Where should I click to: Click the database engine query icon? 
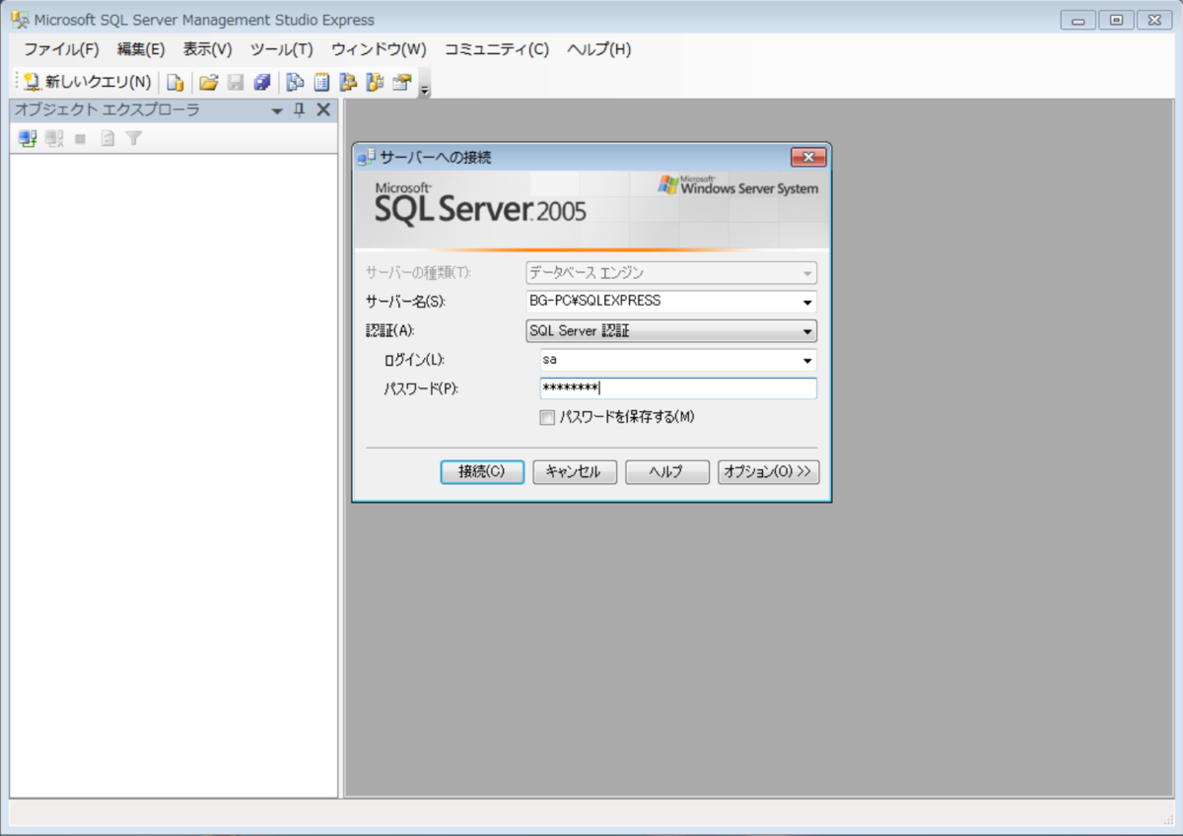coord(174,83)
